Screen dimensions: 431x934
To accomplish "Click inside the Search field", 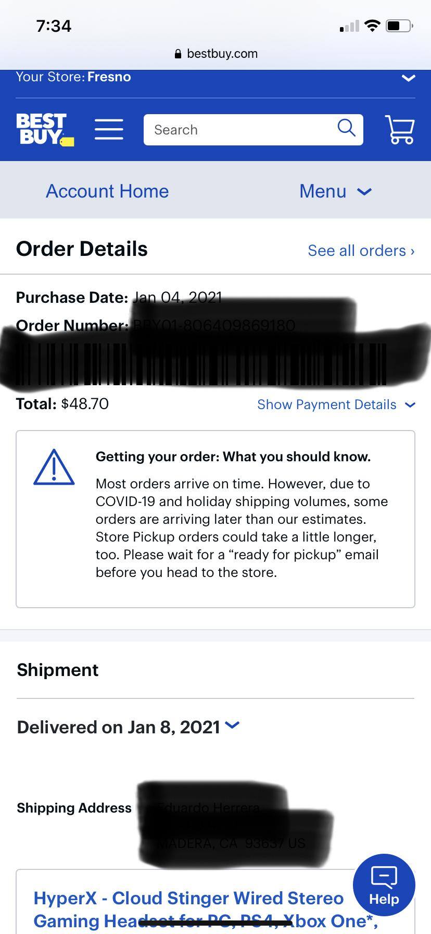I will click(224, 129).
